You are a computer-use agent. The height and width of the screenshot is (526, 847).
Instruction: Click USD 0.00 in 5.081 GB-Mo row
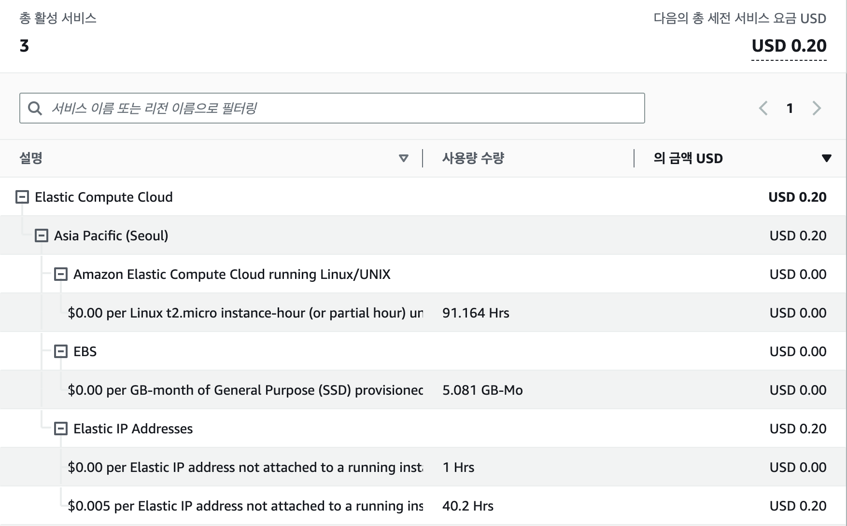coord(798,390)
